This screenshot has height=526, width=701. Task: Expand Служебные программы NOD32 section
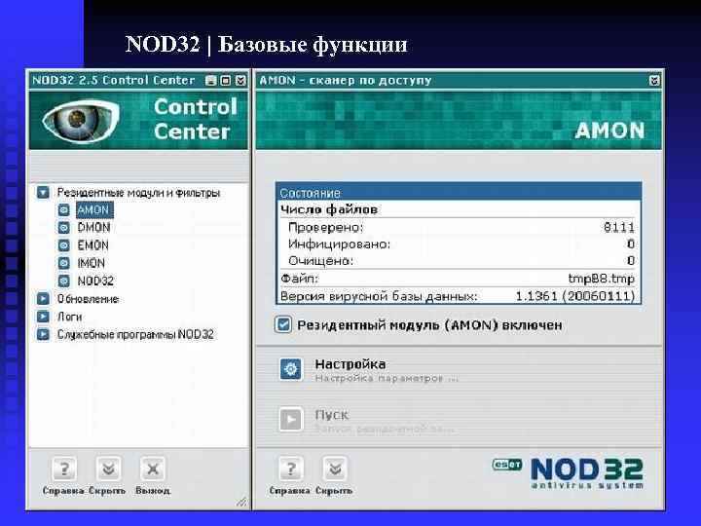click(43, 334)
